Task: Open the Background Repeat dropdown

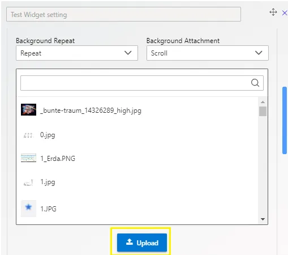Action: [77, 53]
